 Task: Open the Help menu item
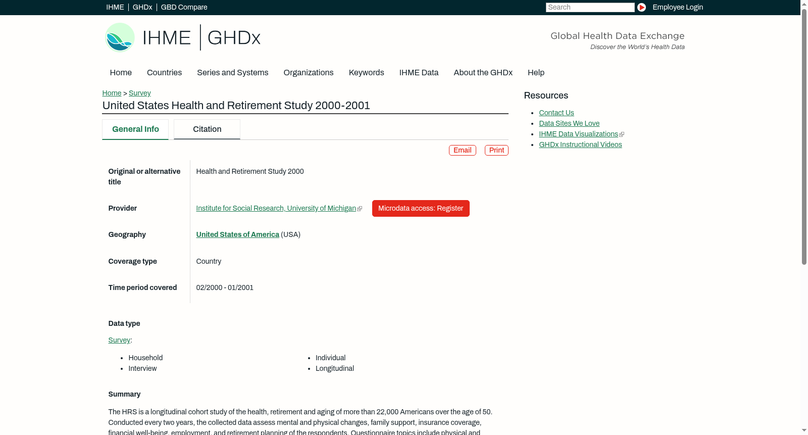(x=536, y=73)
